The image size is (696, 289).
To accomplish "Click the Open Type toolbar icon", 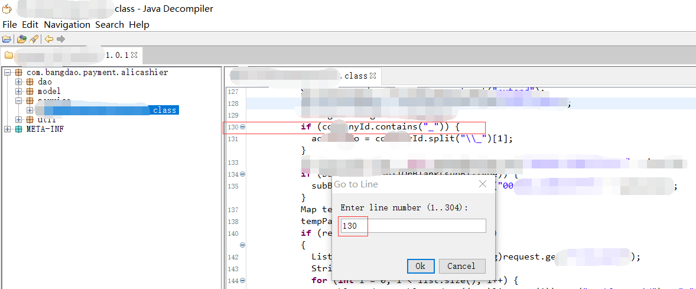I will (x=21, y=39).
